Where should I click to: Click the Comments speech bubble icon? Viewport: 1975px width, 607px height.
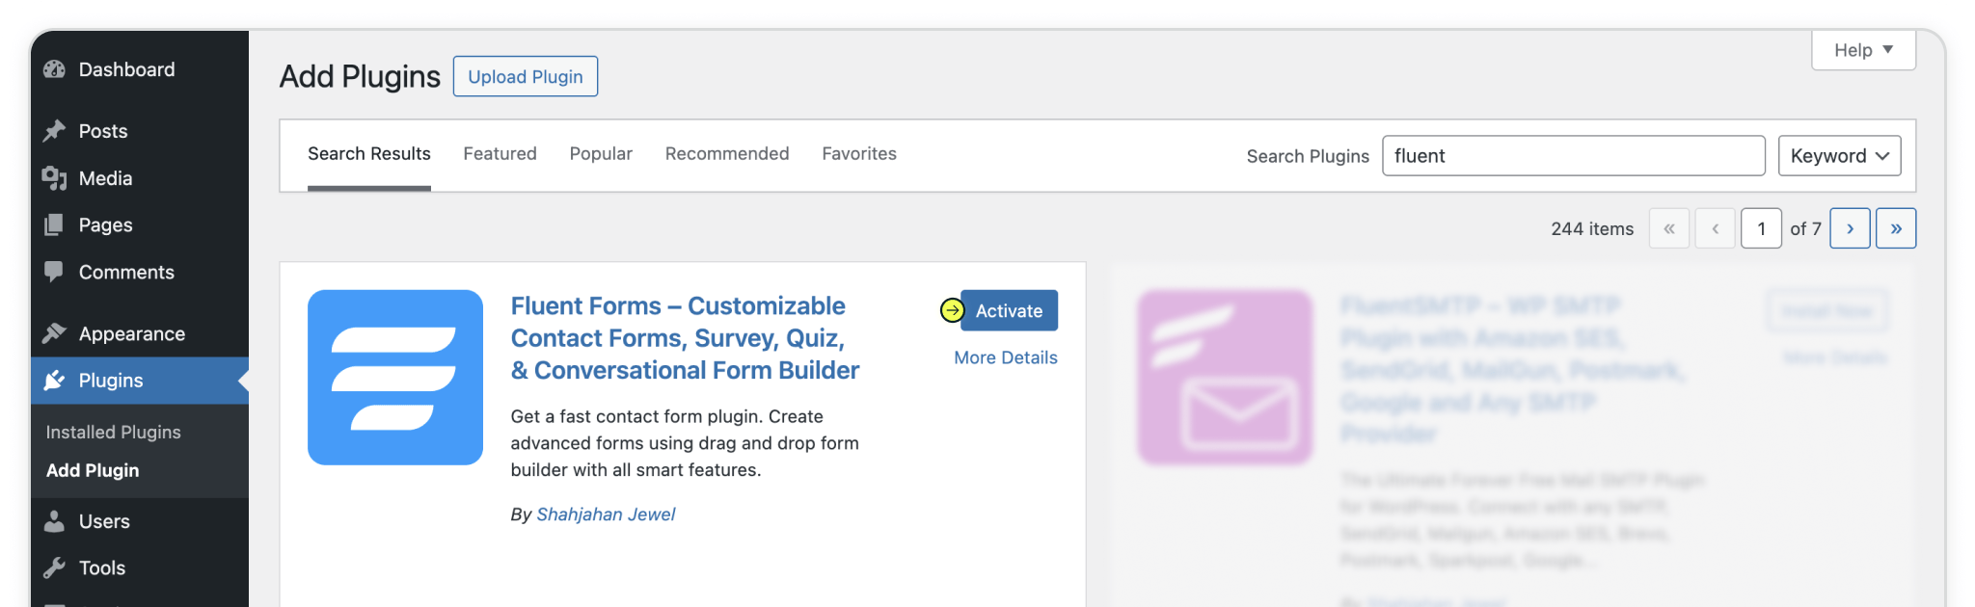[x=55, y=272]
